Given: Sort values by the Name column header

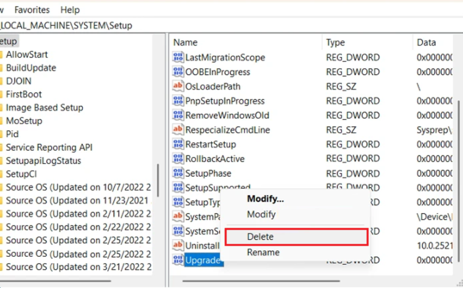Looking at the screenshot, I should coord(185,42).
